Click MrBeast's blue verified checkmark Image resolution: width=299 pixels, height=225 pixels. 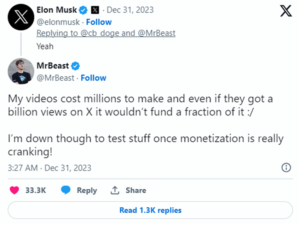[76, 66]
